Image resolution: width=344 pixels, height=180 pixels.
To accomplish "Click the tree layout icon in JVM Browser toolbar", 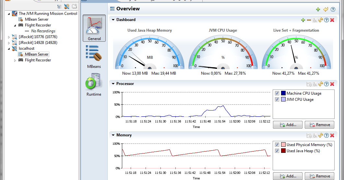I will pos(59,6).
